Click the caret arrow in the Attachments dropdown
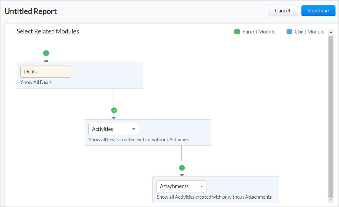This screenshot has height=207, width=339. (201, 186)
